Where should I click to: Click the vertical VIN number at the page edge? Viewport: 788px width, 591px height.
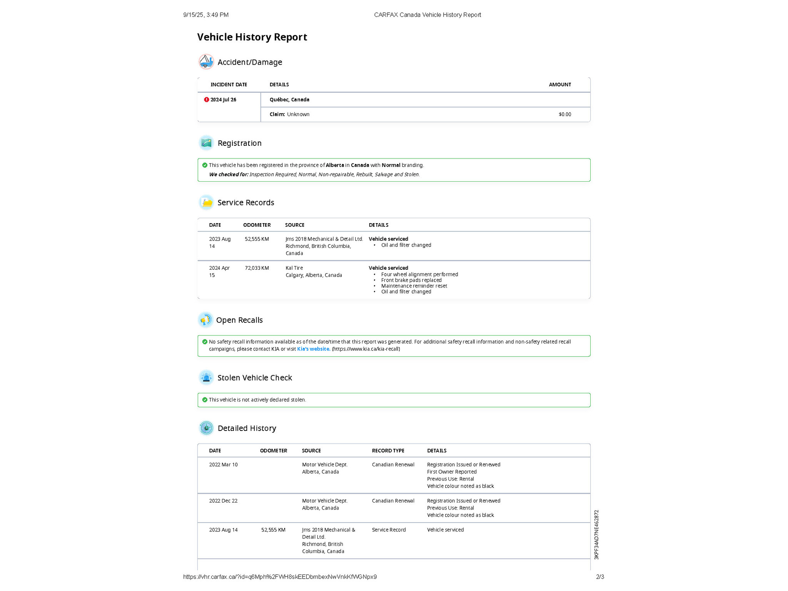pos(596,534)
